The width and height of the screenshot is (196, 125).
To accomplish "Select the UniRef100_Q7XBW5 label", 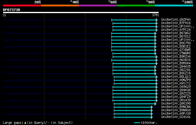I will (176, 50).
